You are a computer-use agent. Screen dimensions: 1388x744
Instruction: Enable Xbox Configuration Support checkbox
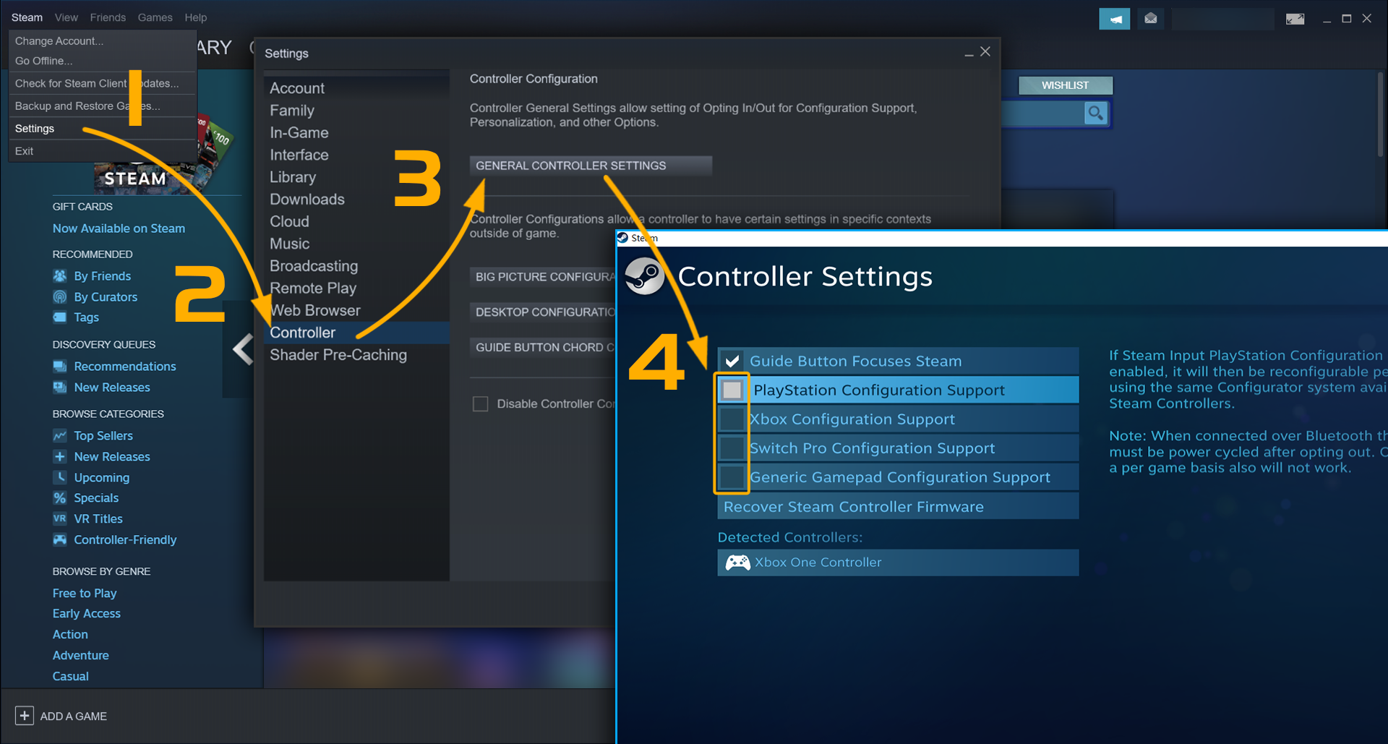pyautogui.click(x=732, y=419)
